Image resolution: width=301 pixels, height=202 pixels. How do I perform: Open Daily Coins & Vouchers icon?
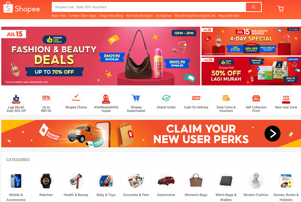[x=226, y=98]
